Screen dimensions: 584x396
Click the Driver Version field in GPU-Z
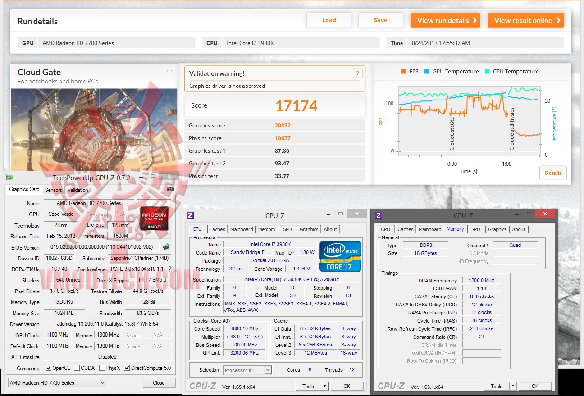pyautogui.click(x=108, y=324)
